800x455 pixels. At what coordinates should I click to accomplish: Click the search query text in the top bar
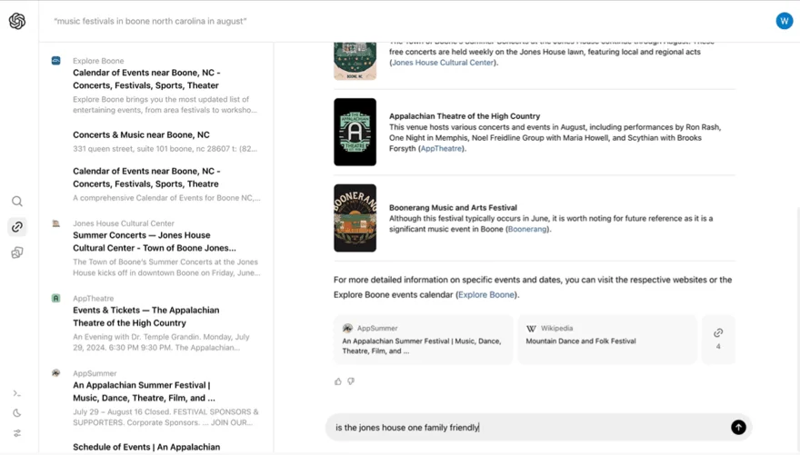pos(151,21)
